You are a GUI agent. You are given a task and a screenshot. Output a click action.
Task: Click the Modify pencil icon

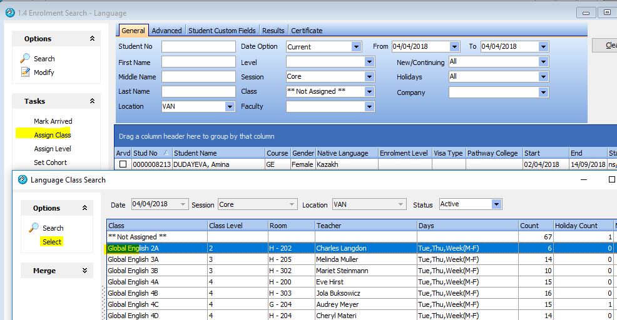25,72
